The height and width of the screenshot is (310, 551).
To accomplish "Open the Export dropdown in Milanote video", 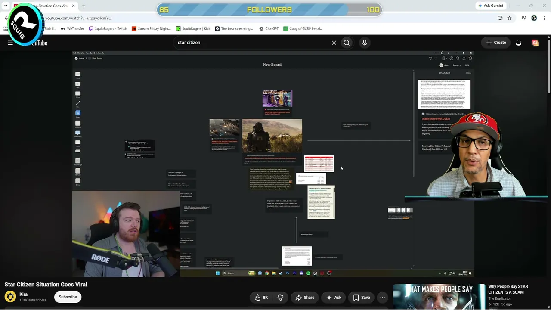I will tap(457, 65).
